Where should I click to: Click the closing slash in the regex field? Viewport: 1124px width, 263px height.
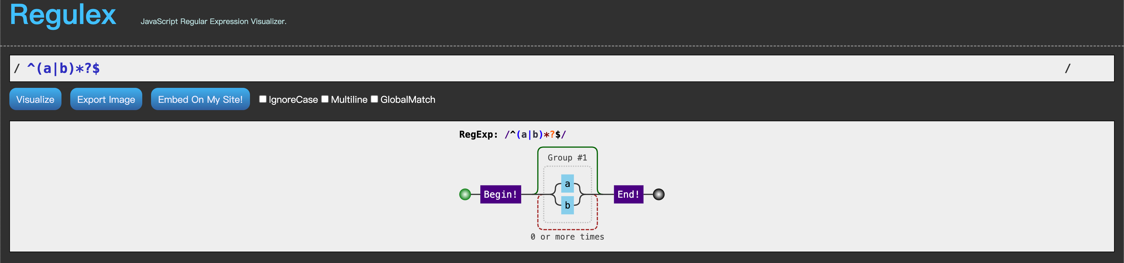[x=1067, y=68]
